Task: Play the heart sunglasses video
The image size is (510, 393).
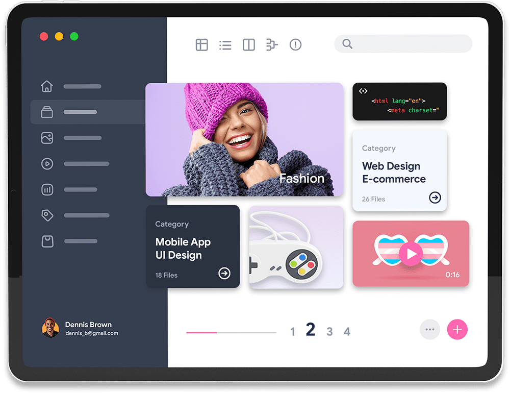Action: (x=411, y=253)
